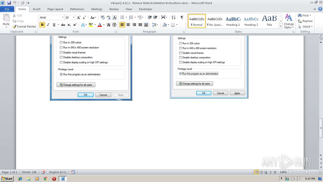Clear formatting with the eraser icon
Screen dimensions: 323x182
point(103,17)
